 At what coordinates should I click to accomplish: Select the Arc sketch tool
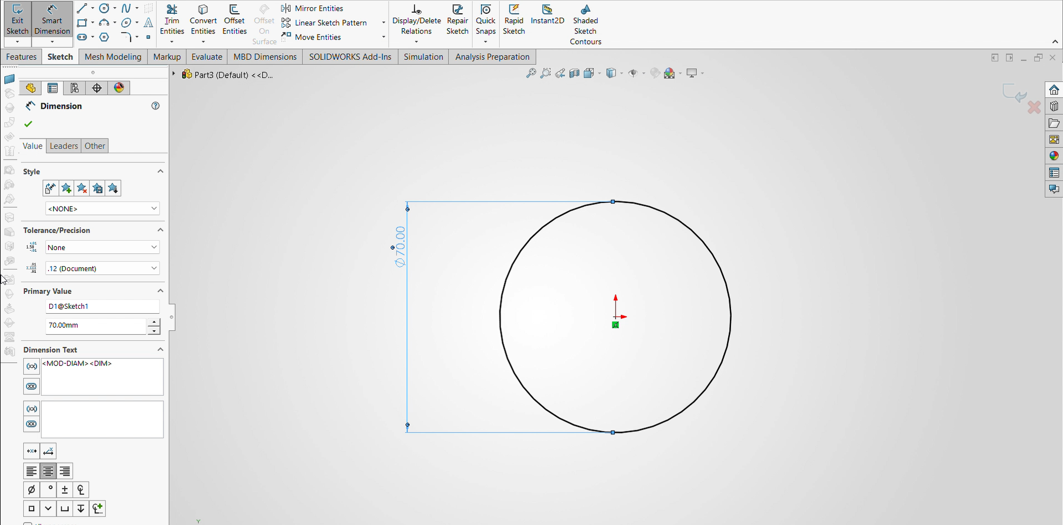pos(104,23)
